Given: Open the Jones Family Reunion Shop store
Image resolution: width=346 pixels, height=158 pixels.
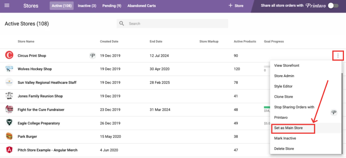Looking at the screenshot, I should [x=40, y=96].
